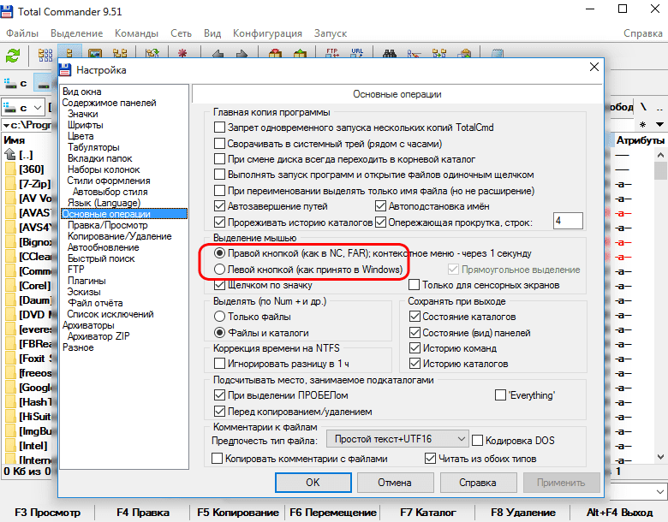This screenshot has height=522, width=668.
Task: Open the Запуск menu
Action: tap(331, 33)
